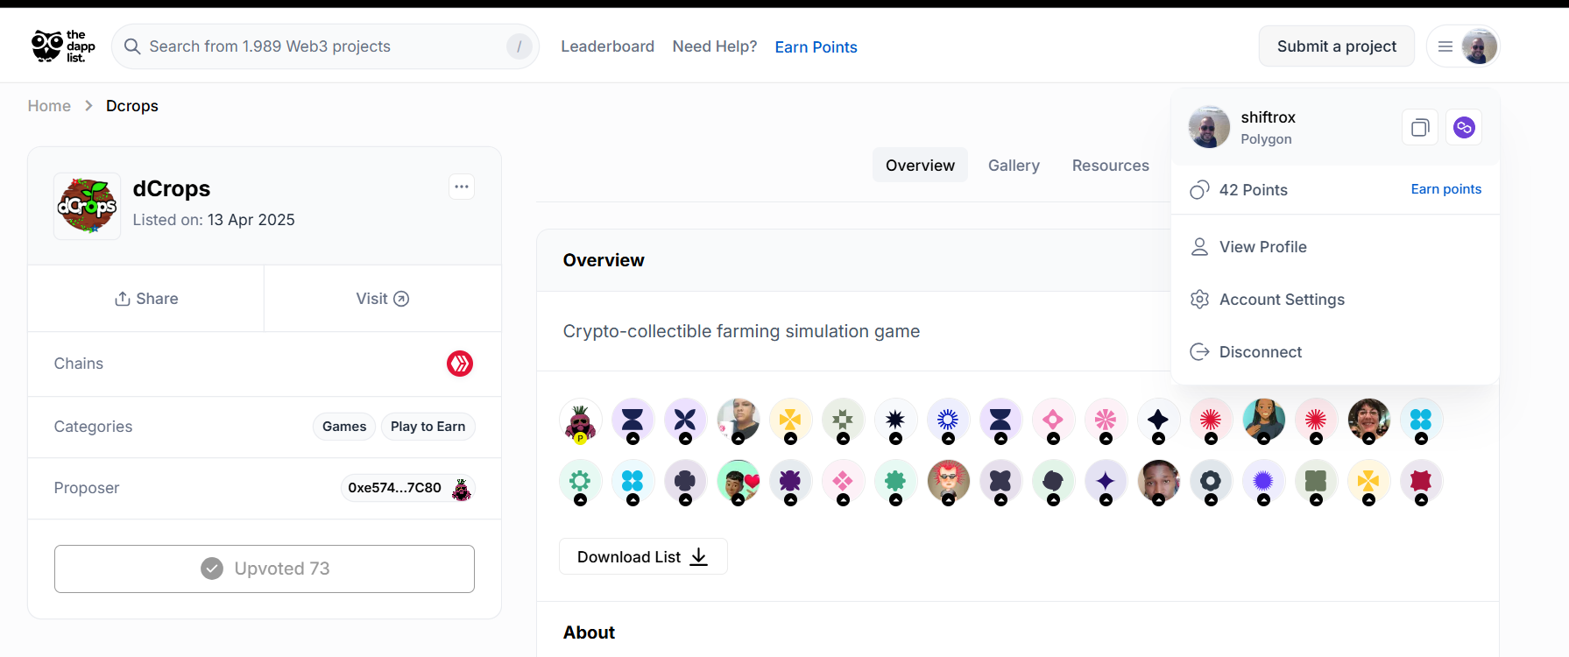
Task: Visit the dCrops website
Action: (x=383, y=299)
